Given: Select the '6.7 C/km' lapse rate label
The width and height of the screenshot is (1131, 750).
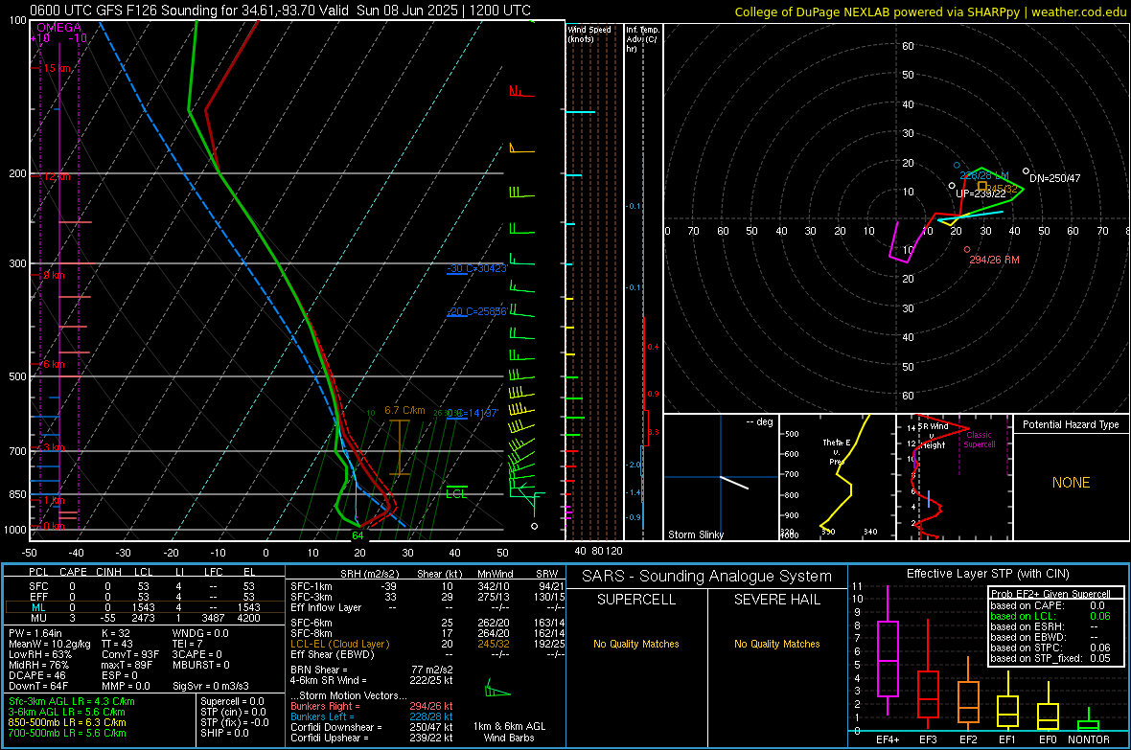Looking at the screenshot, I should pos(404,410).
